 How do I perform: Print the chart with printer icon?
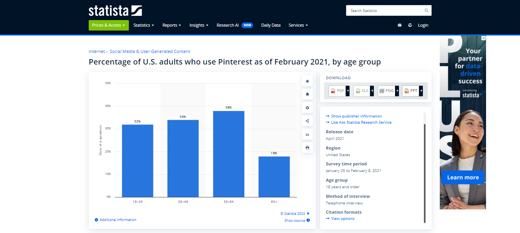click(x=307, y=148)
